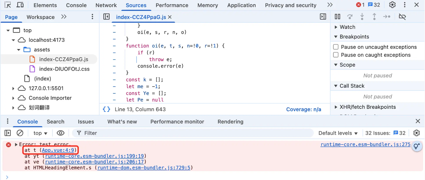The height and width of the screenshot is (180, 425).
Task: Clear the console with the circle-slash icon
Action: 20,133
